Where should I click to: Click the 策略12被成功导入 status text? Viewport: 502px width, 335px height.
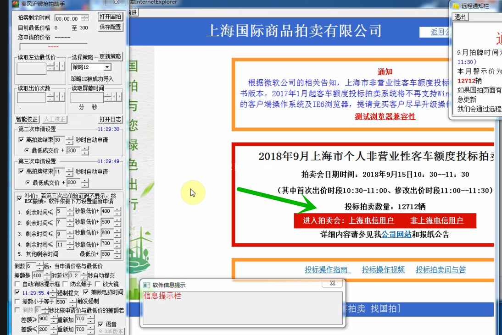pyautogui.click(x=92, y=79)
